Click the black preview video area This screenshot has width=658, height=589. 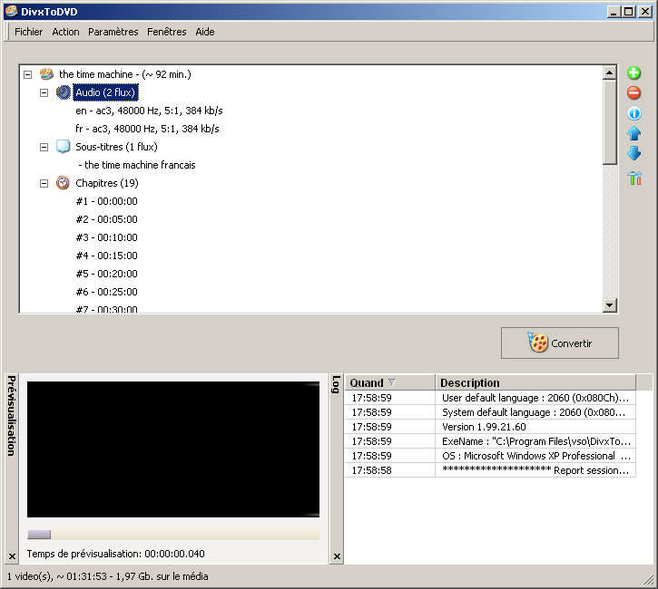172,449
